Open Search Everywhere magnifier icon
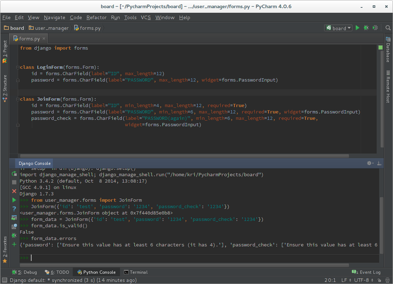This screenshot has width=393, height=284. click(388, 28)
